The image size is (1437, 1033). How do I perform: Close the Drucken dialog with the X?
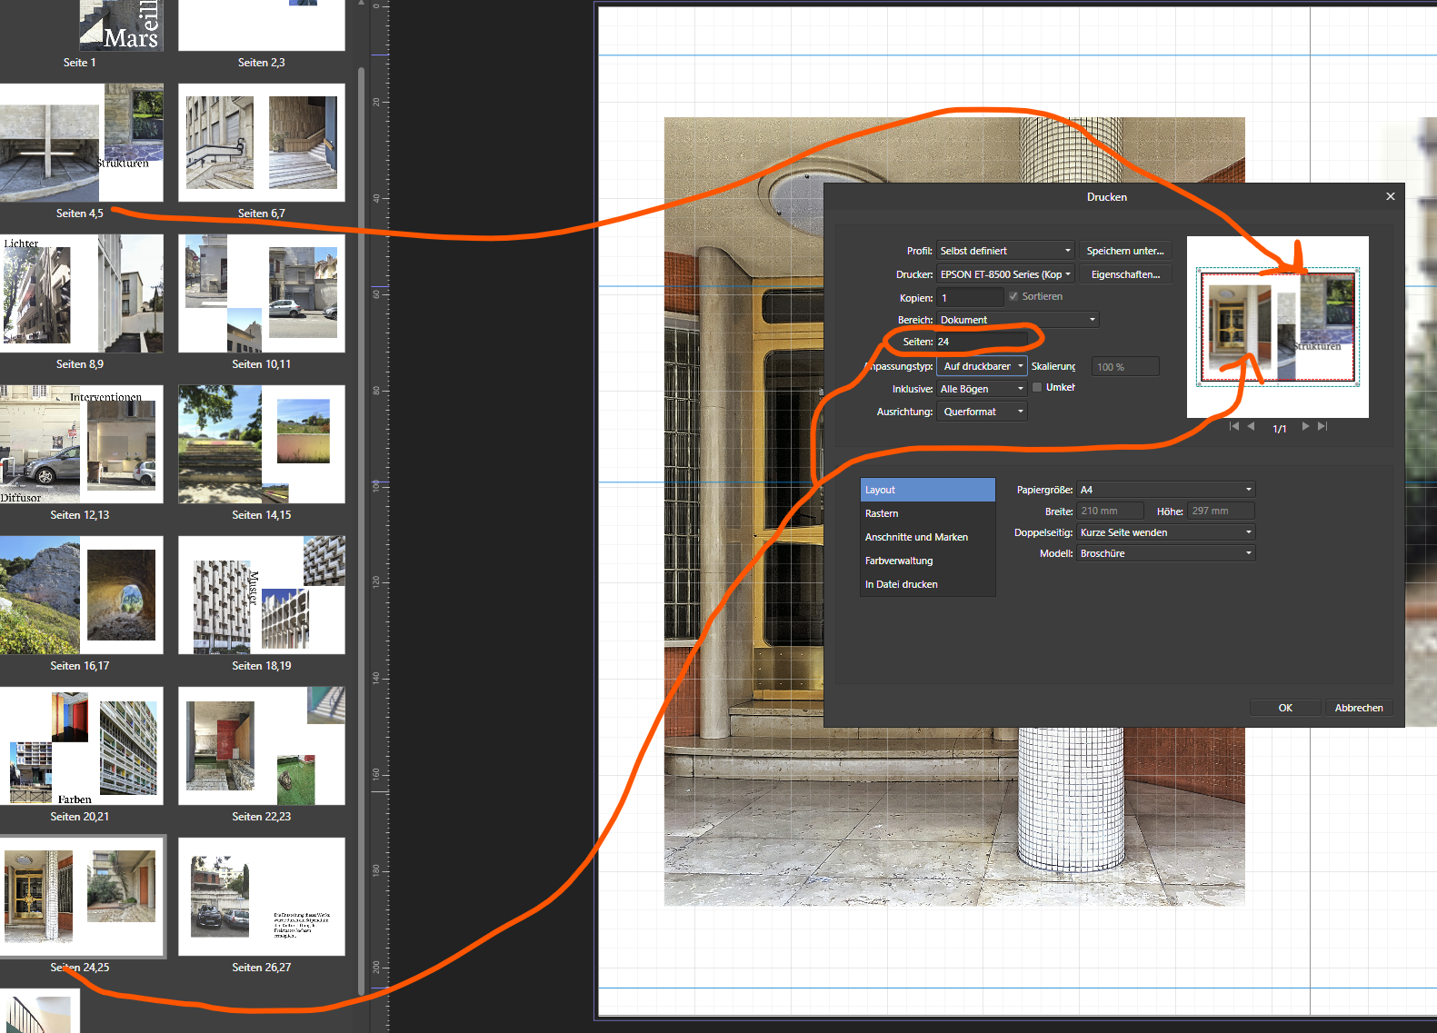[x=1390, y=196]
